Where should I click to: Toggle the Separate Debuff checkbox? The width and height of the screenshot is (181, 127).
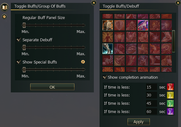tap(19, 40)
